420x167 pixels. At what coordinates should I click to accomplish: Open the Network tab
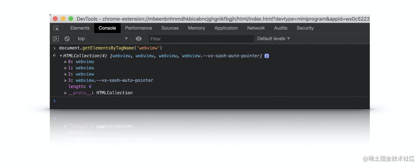[256, 28]
